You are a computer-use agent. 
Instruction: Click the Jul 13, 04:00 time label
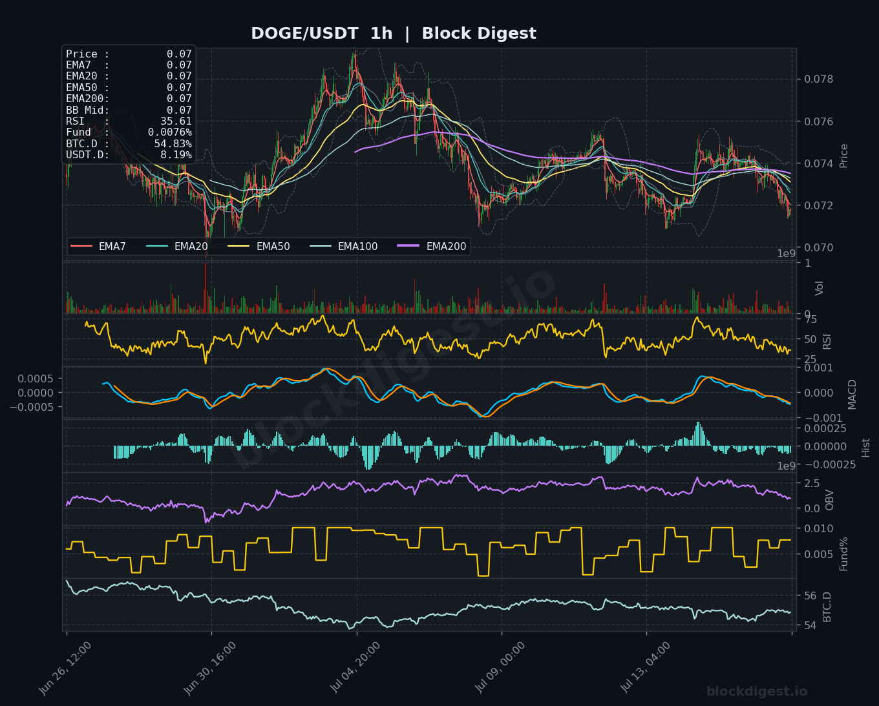646,668
